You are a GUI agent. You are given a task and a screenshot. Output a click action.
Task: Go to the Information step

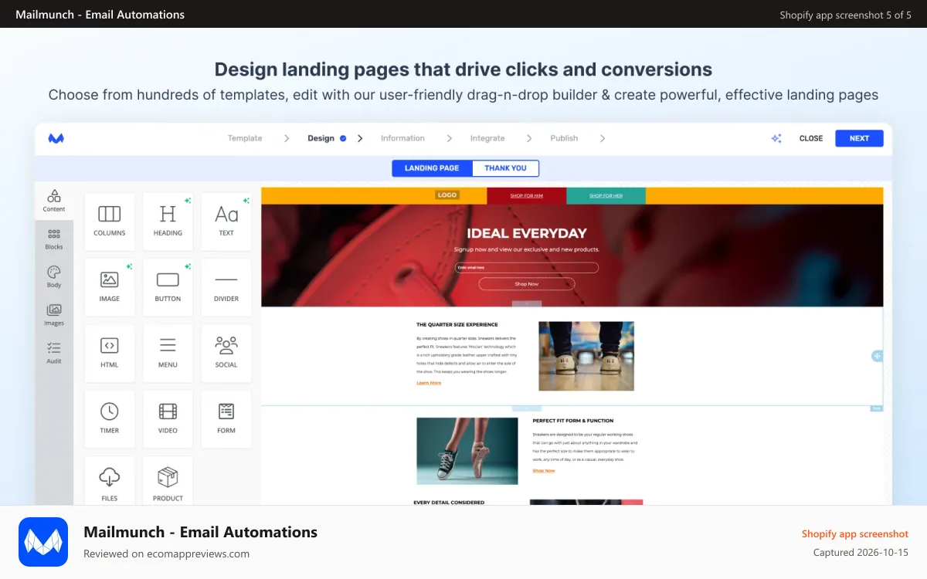pos(402,138)
